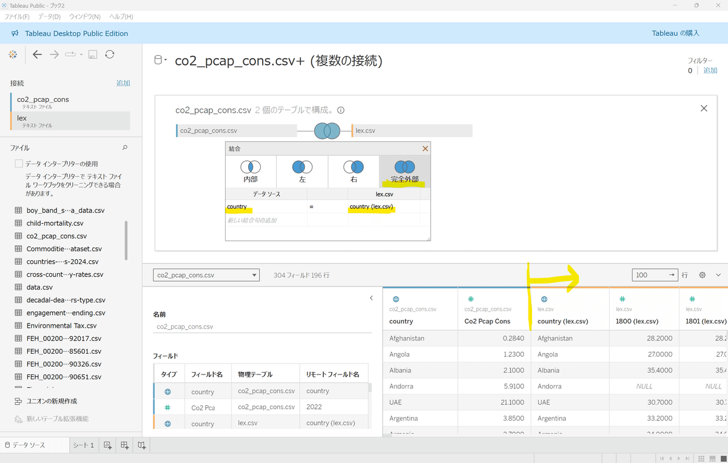
Task: Click the file list vertical scrollbar
Action: [126, 240]
